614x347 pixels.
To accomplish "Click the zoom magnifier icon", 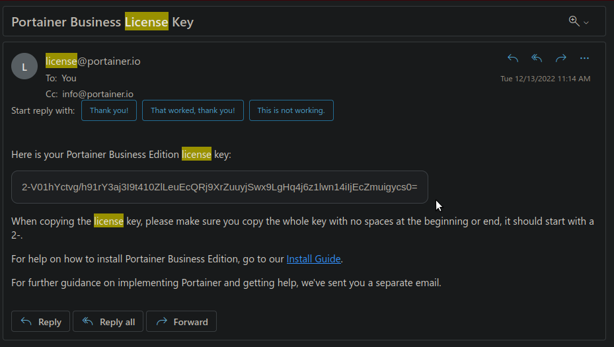I will [x=574, y=21].
